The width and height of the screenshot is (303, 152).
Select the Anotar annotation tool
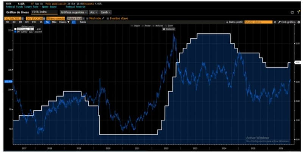(x=146, y=26)
